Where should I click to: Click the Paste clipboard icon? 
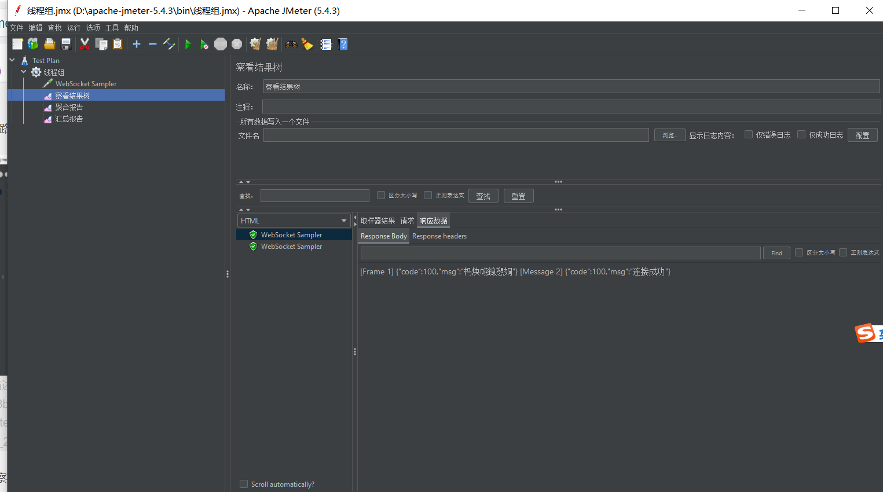118,44
